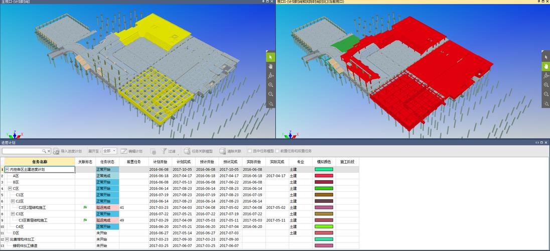
Task: Click simulation color swatch for B区 row
Action: (324, 182)
